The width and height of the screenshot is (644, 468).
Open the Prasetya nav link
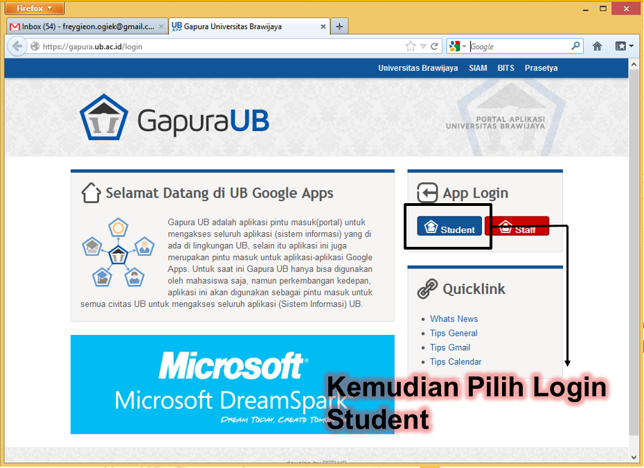coord(541,68)
